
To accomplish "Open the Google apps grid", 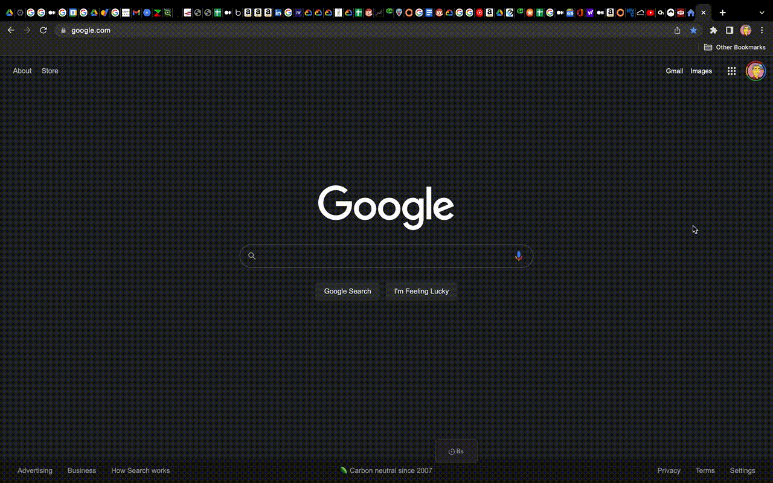I will pyautogui.click(x=731, y=71).
